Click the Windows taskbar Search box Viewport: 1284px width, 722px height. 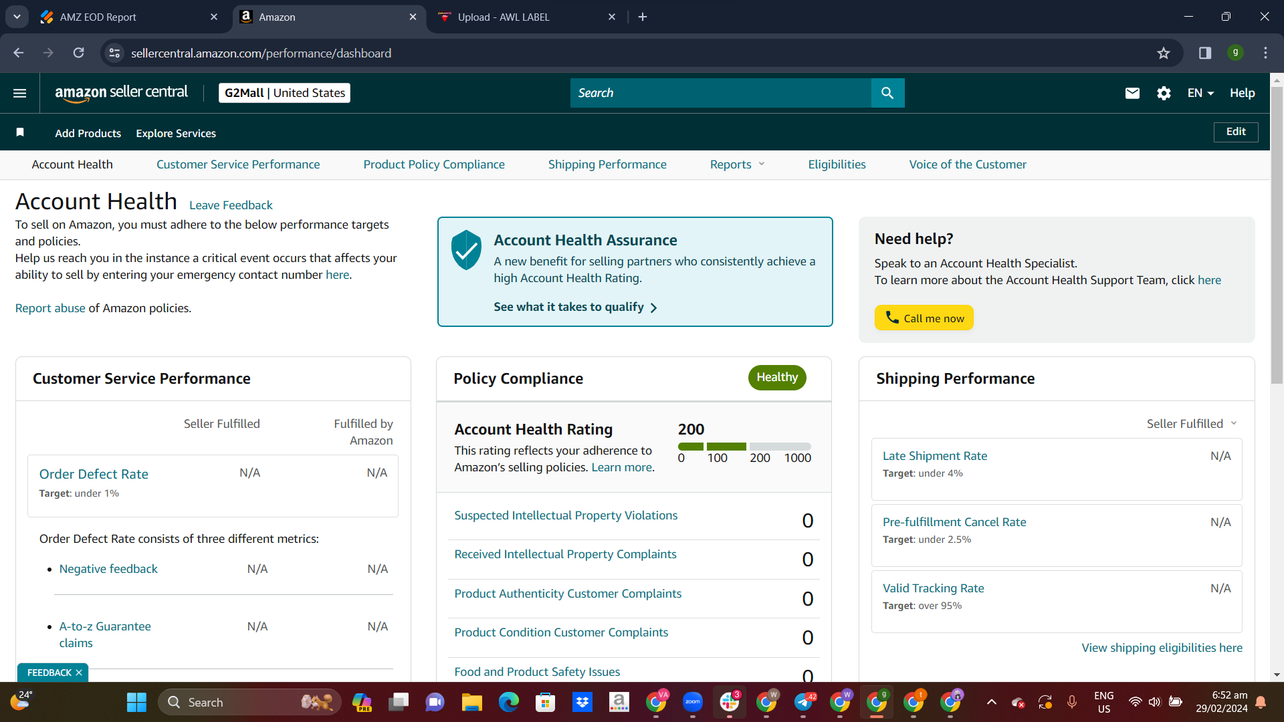click(249, 702)
